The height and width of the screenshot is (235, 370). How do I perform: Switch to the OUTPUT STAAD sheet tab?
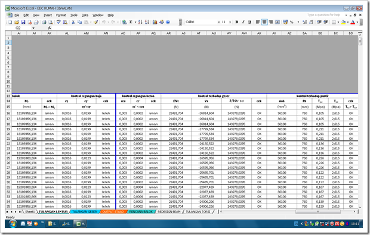[113, 212]
